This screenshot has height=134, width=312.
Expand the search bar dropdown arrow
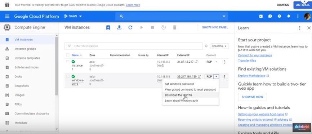pyautogui.click(x=224, y=16)
